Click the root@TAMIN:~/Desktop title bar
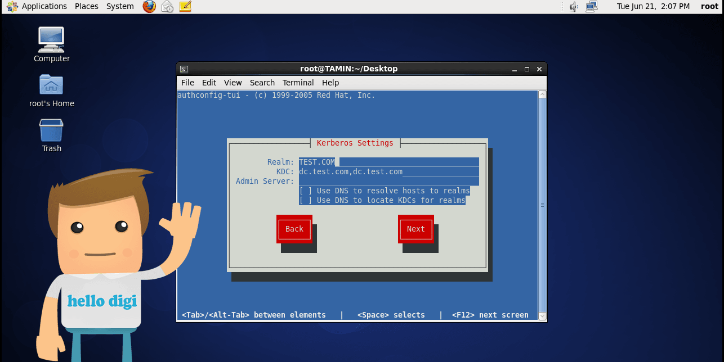724x362 pixels. pyautogui.click(x=349, y=69)
